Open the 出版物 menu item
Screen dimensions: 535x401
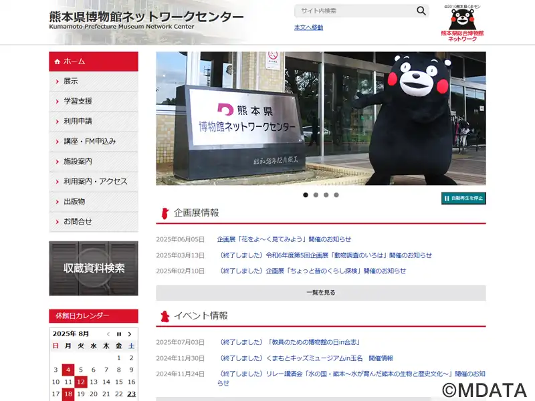[94, 202]
